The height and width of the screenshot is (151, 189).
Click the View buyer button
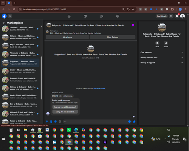[x=68, y=37]
